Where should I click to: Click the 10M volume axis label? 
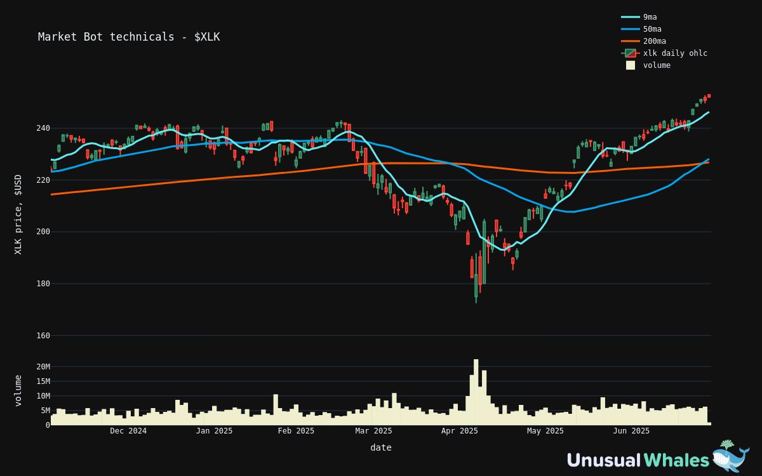coord(43,396)
